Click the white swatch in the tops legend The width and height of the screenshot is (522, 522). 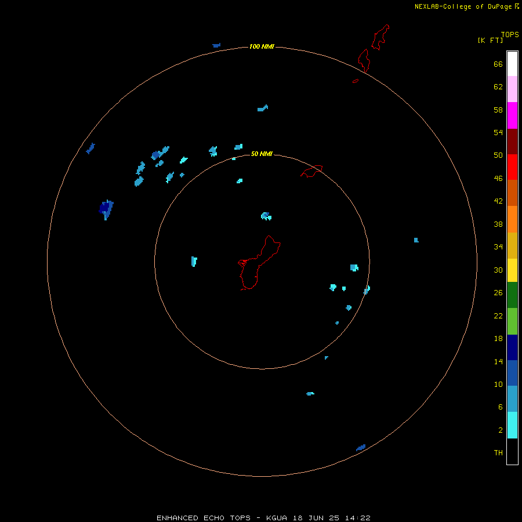click(x=512, y=64)
